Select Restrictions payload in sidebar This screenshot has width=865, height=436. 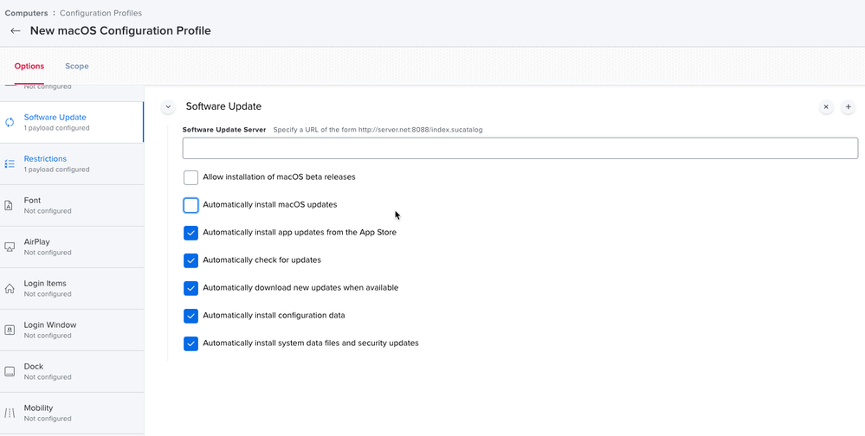pyautogui.click(x=72, y=163)
